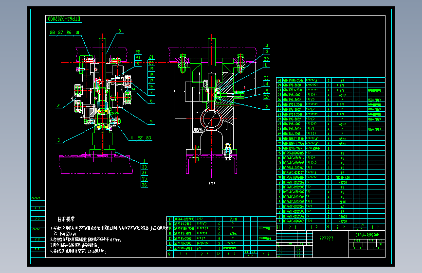Viewport: 422px width, 273px height.
Task: Click boxed callout 14 at right view
Action: pos(266,84)
